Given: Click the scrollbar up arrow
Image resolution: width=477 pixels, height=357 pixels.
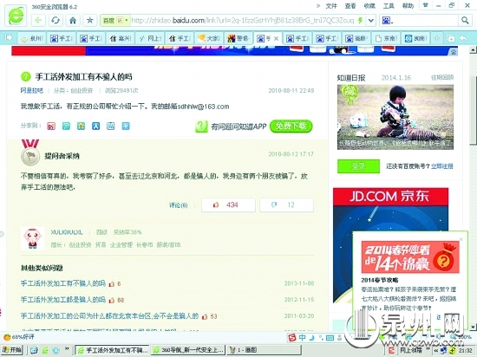Looking at the screenshot, I should (473, 50).
